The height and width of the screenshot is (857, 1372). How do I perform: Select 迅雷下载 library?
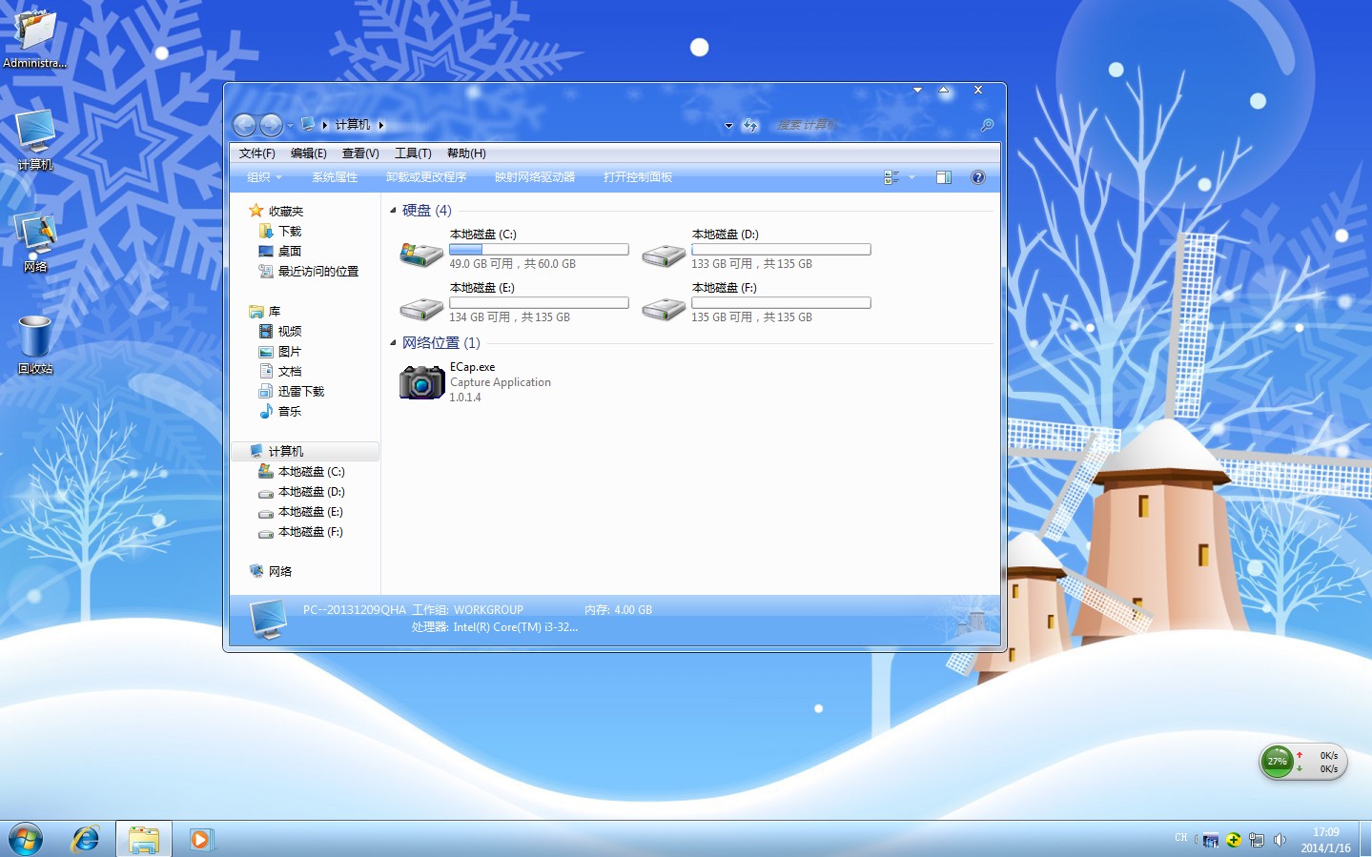[x=292, y=392]
